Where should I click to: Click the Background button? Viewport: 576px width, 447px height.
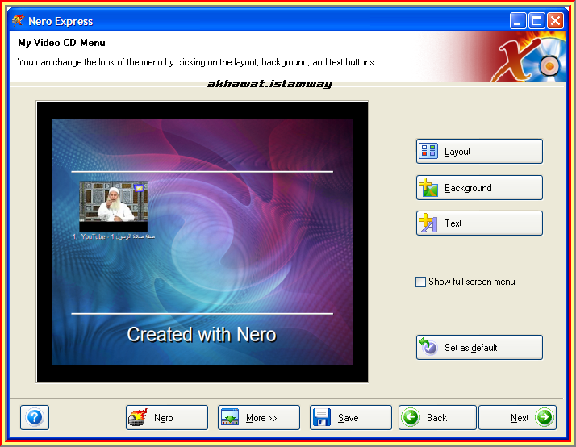pyautogui.click(x=479, y=188)
